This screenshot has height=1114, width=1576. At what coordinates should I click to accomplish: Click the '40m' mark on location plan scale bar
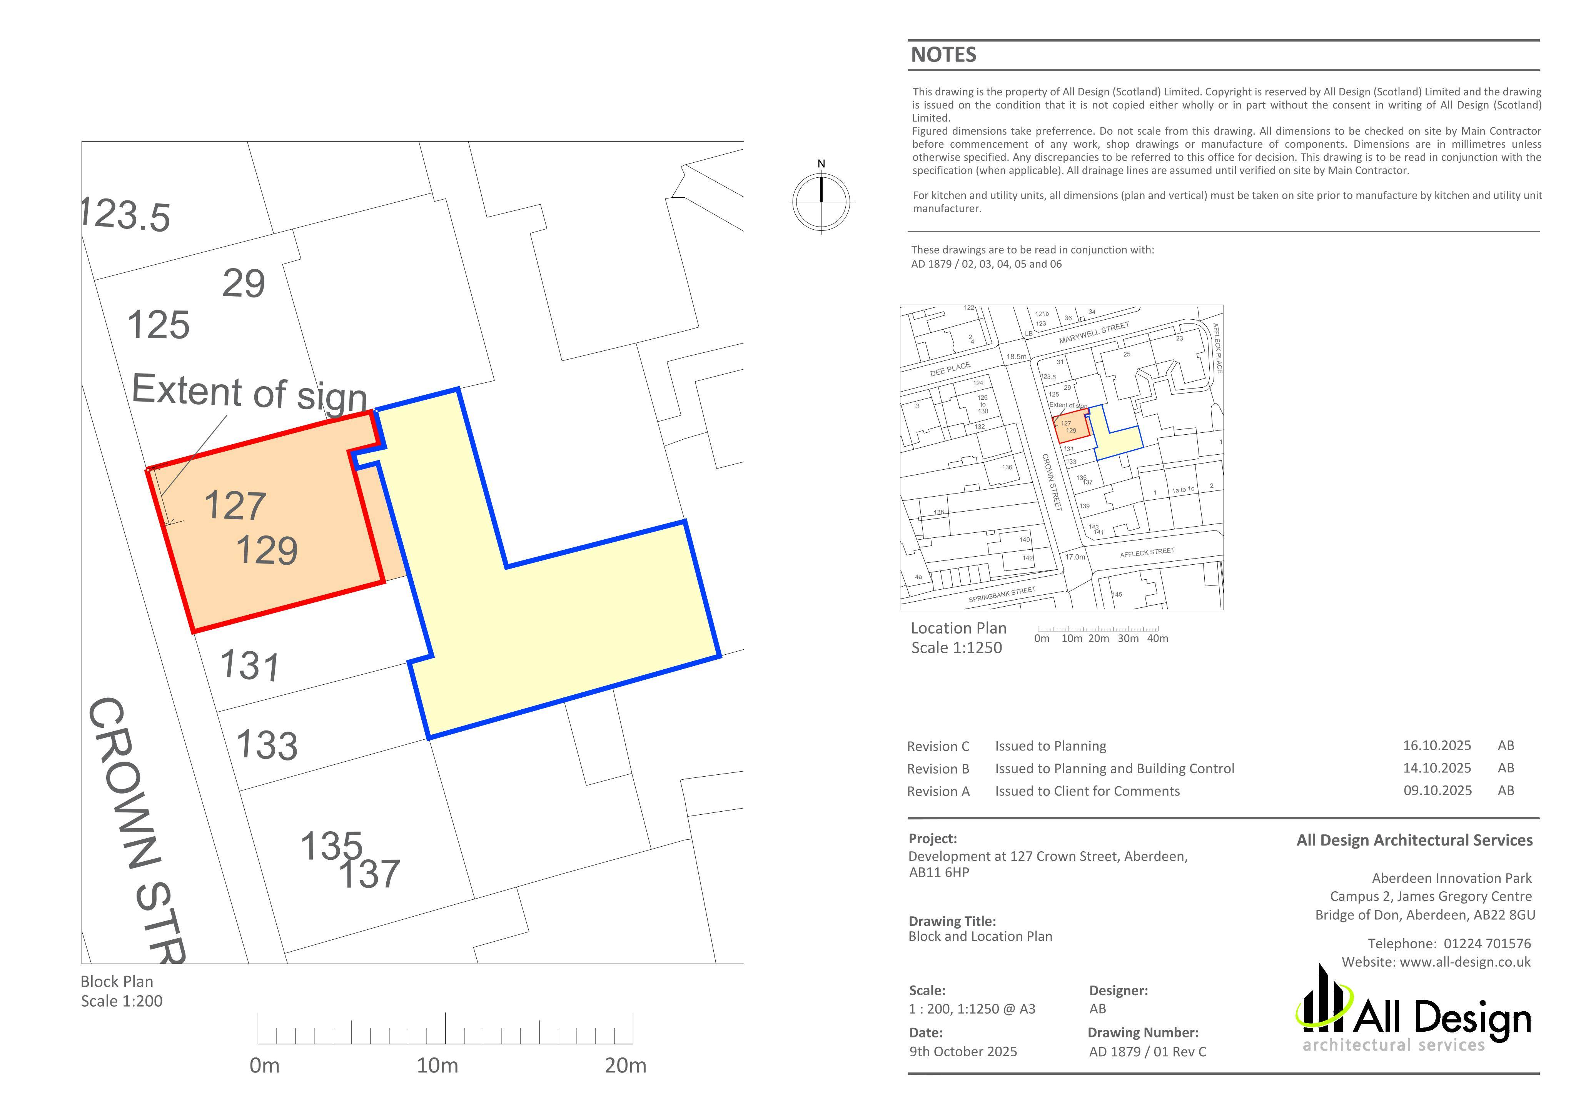[x=1157, y=638]
